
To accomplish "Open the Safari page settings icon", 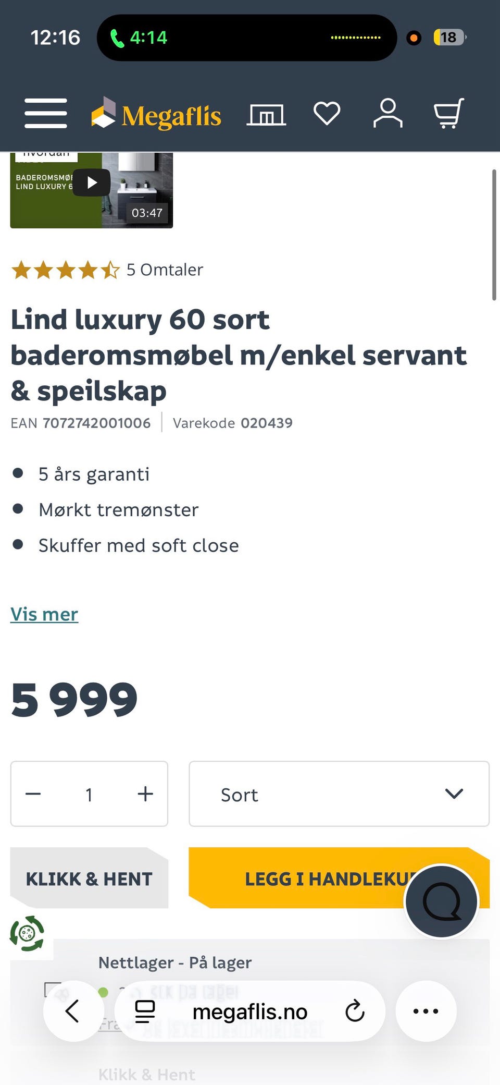I will 144,1011.
